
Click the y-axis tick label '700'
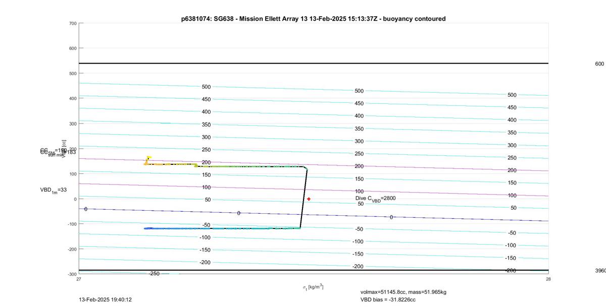pos(73,23)
